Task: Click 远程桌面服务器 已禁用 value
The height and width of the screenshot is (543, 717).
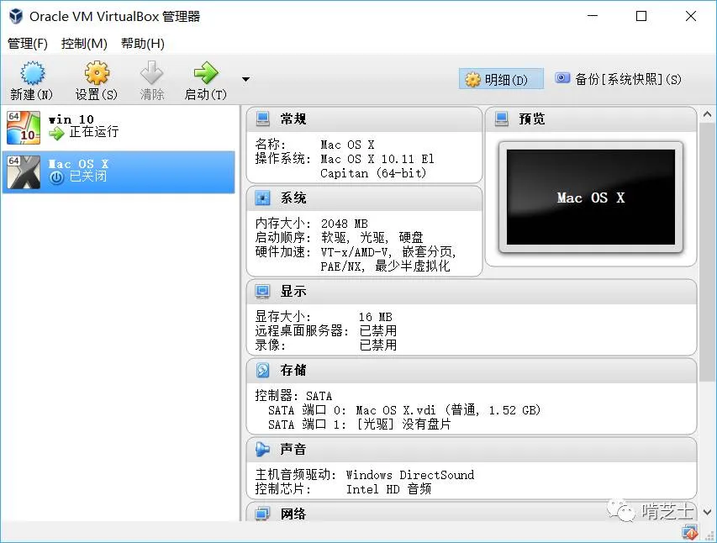Action: (378, 330)
